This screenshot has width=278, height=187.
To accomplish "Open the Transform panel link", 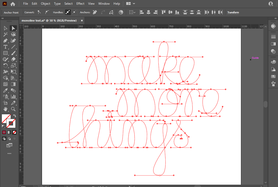I will point(233,12).
